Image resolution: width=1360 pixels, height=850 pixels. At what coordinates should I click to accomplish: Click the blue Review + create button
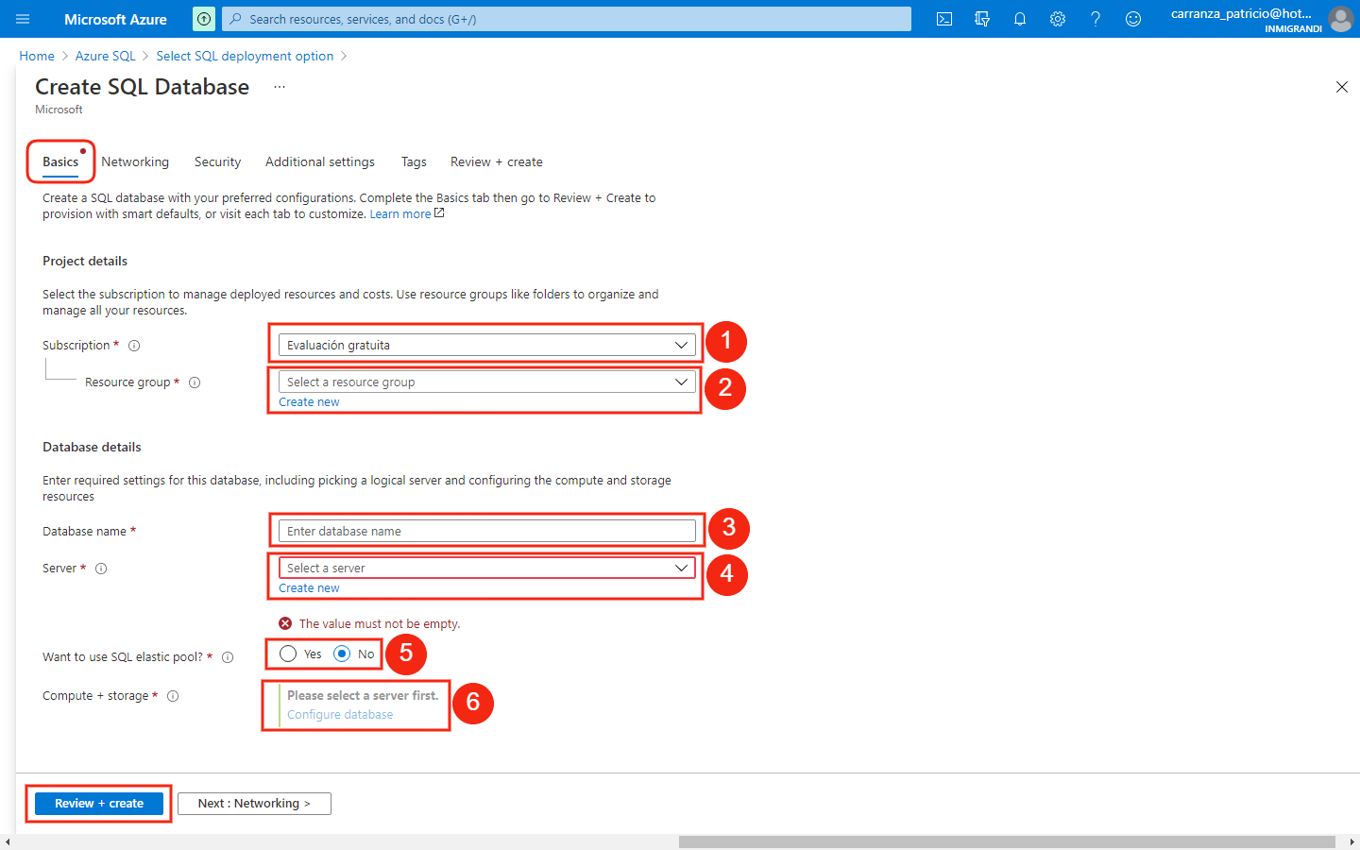click(99, 804)
